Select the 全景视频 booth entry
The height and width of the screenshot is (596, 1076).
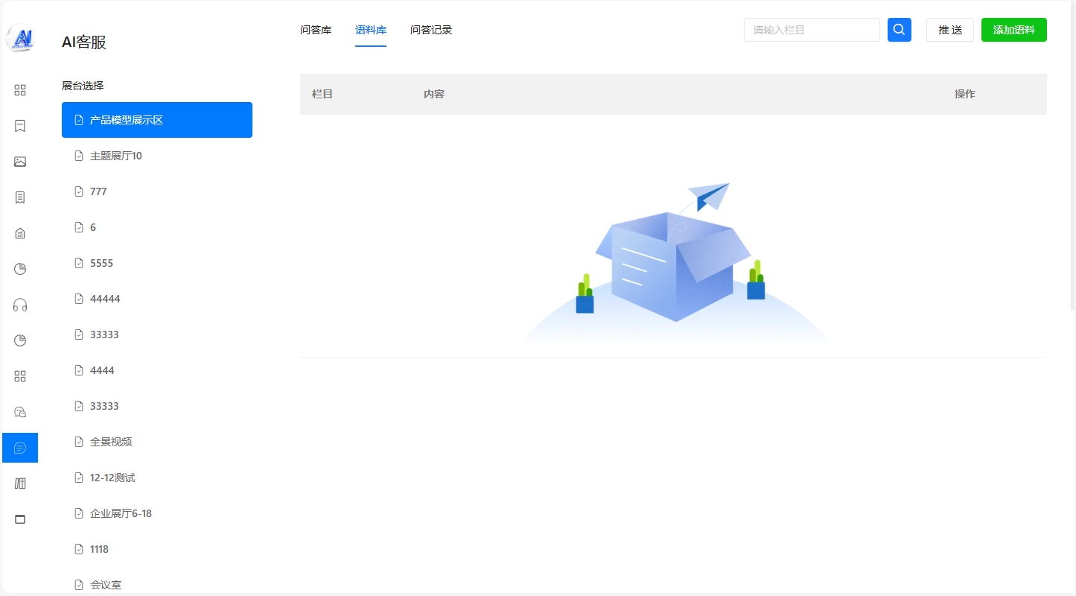tap(111, 442)
